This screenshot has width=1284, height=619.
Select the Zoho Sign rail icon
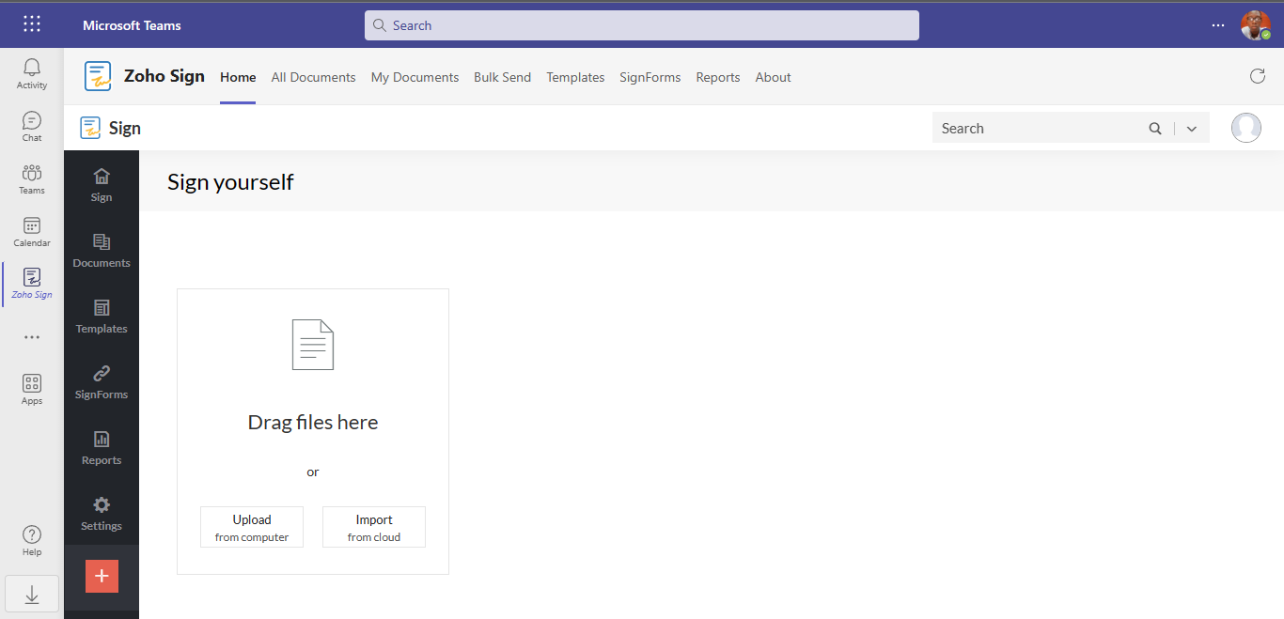(x=32, y=284)
